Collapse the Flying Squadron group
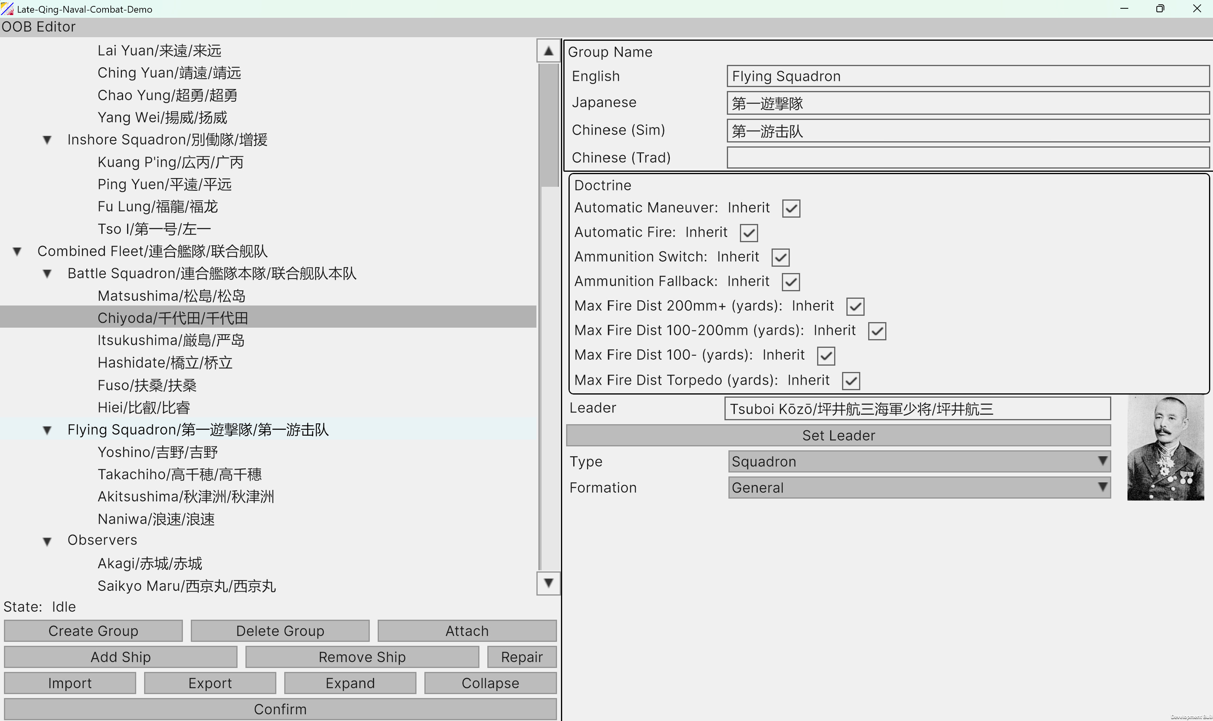 [47, 430]
